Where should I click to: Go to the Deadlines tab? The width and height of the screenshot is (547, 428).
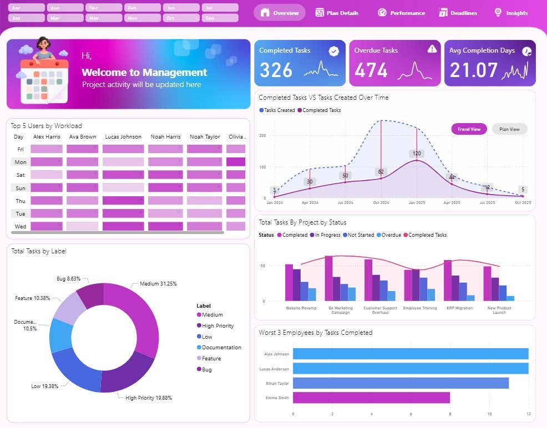[458, 13]
